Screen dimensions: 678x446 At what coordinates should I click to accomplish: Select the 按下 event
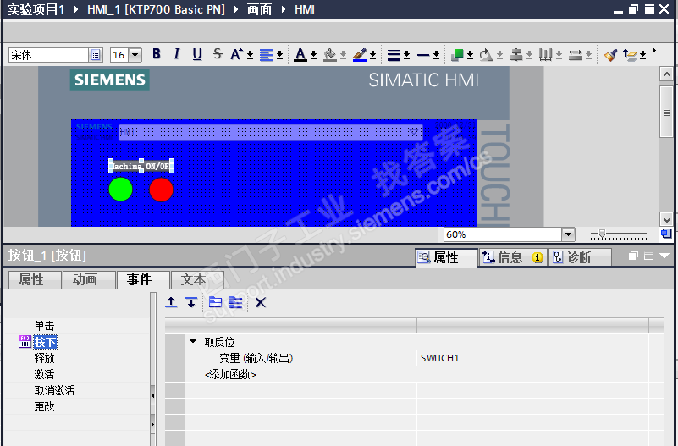(46, 342)
